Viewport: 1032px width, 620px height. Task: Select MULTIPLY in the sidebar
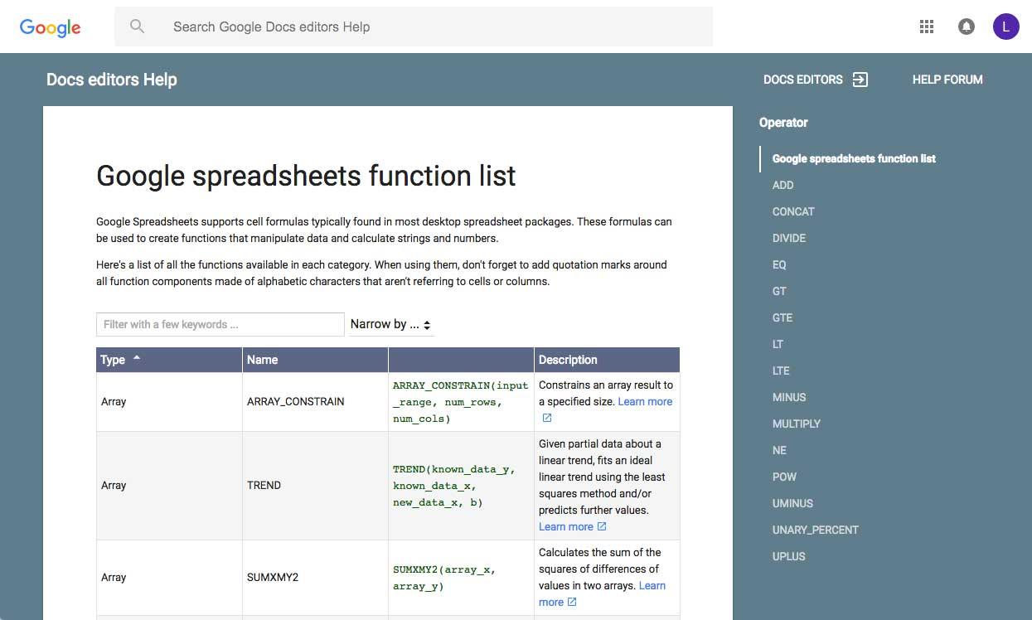796,424
